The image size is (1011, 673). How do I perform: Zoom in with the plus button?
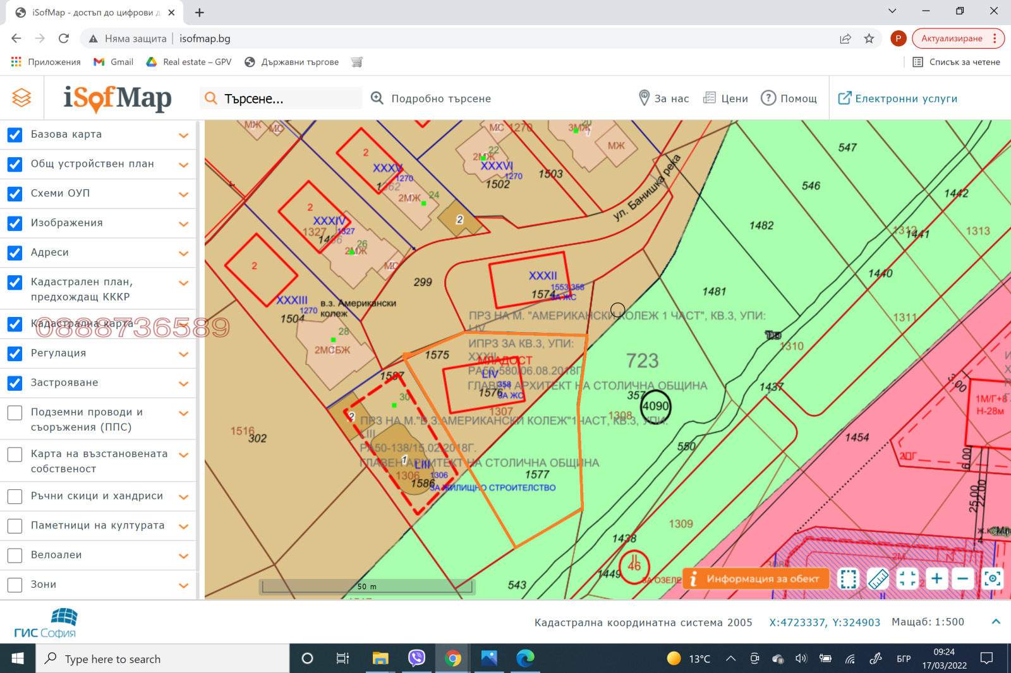(936, 578)
